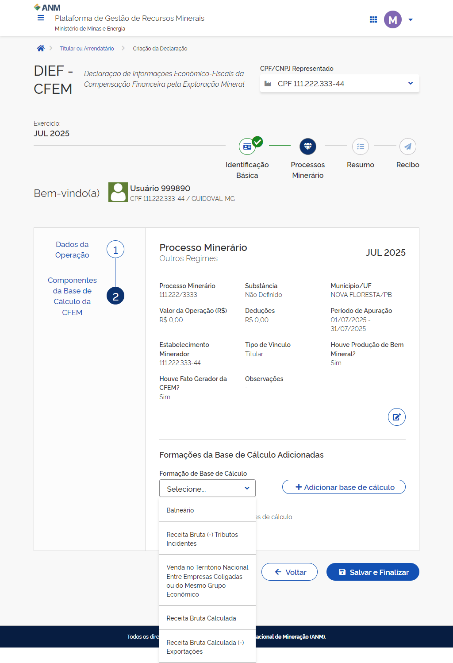Open the Titular ou Arrendatário breadcrumb link
The image size is (453, 663).
(87, 49)
